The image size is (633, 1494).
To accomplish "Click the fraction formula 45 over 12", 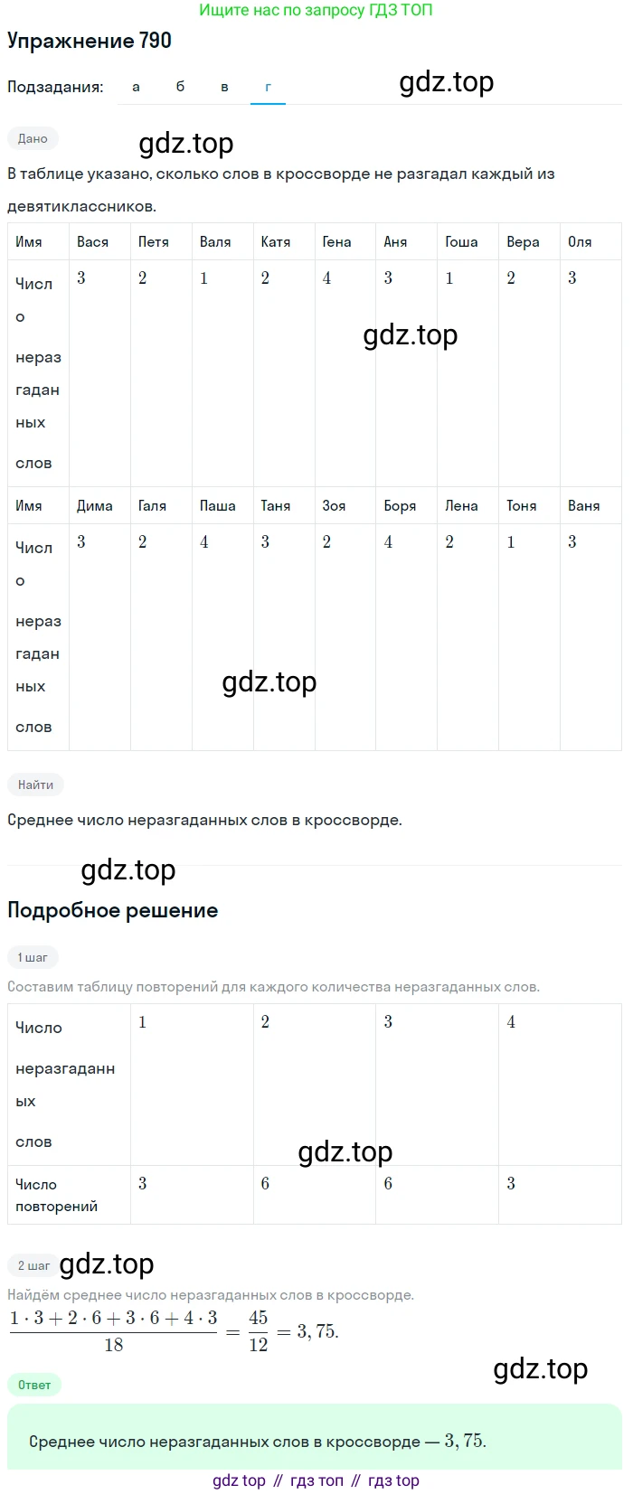I will click(x=259, y=1331).
